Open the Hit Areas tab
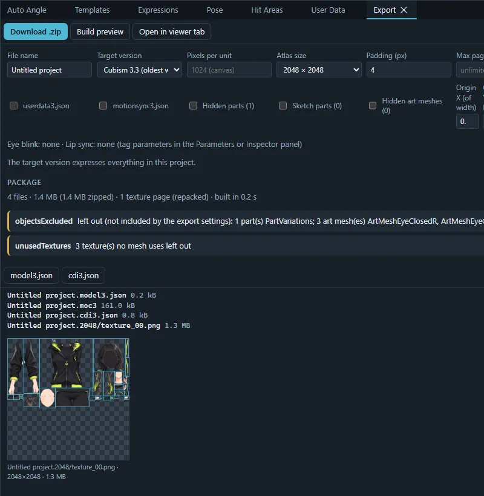The image size is (484, 496). pos(267,10)
